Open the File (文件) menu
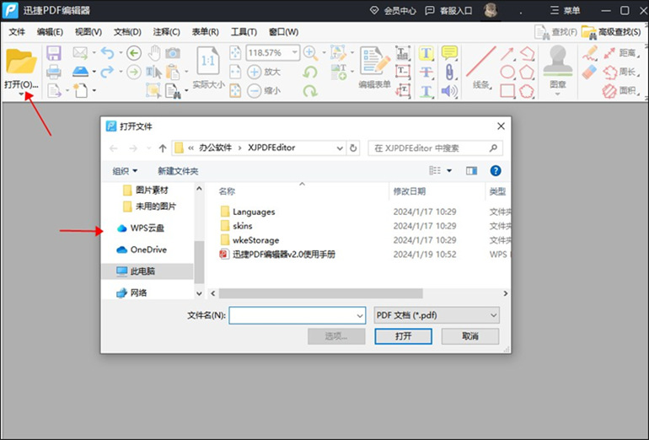This screenshot has height=440, width=649. coord(17,32)
